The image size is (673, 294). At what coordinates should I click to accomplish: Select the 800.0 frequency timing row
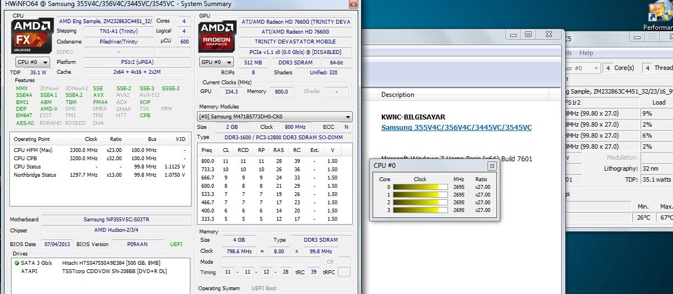275,161
